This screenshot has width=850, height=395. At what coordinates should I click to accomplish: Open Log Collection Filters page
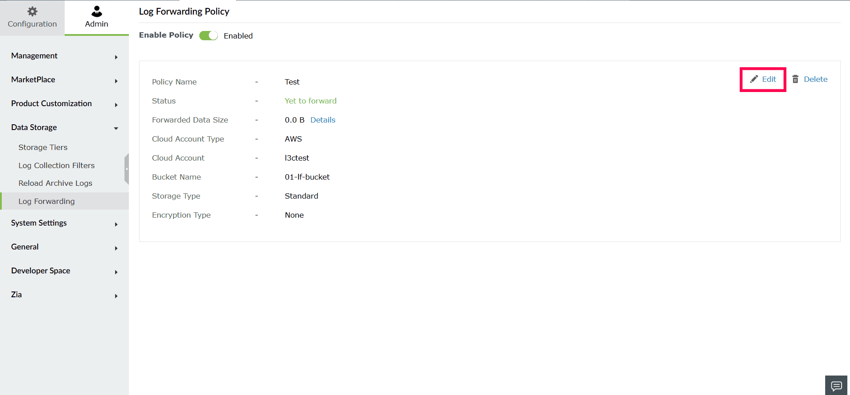coord(57,165)
